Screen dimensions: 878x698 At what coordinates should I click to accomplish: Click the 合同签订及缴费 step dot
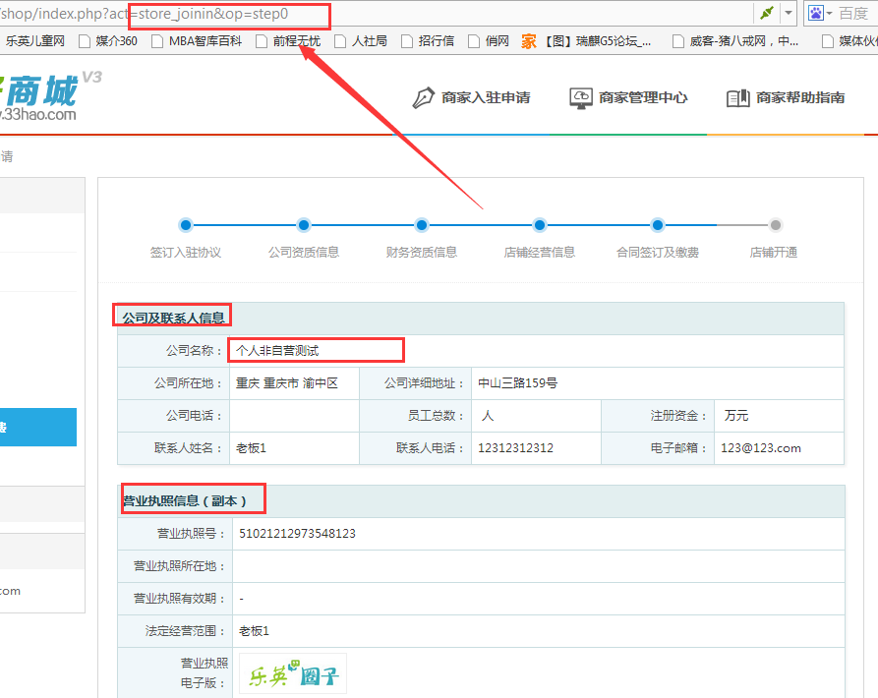658,225
